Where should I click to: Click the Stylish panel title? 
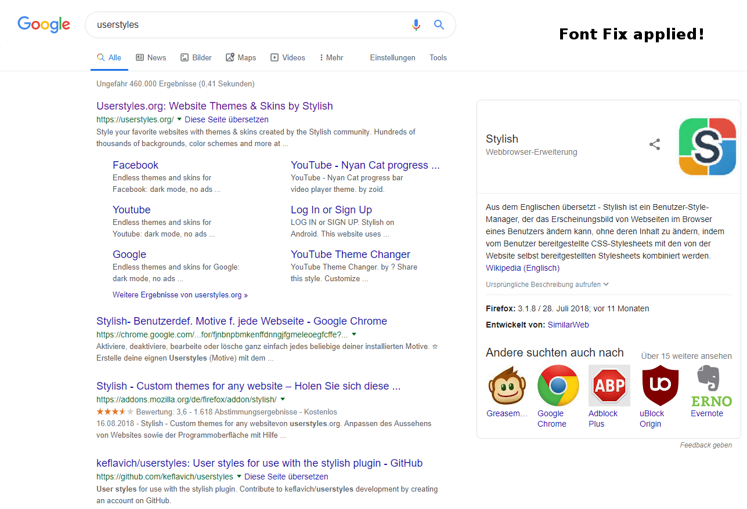[x=502, y=139]
